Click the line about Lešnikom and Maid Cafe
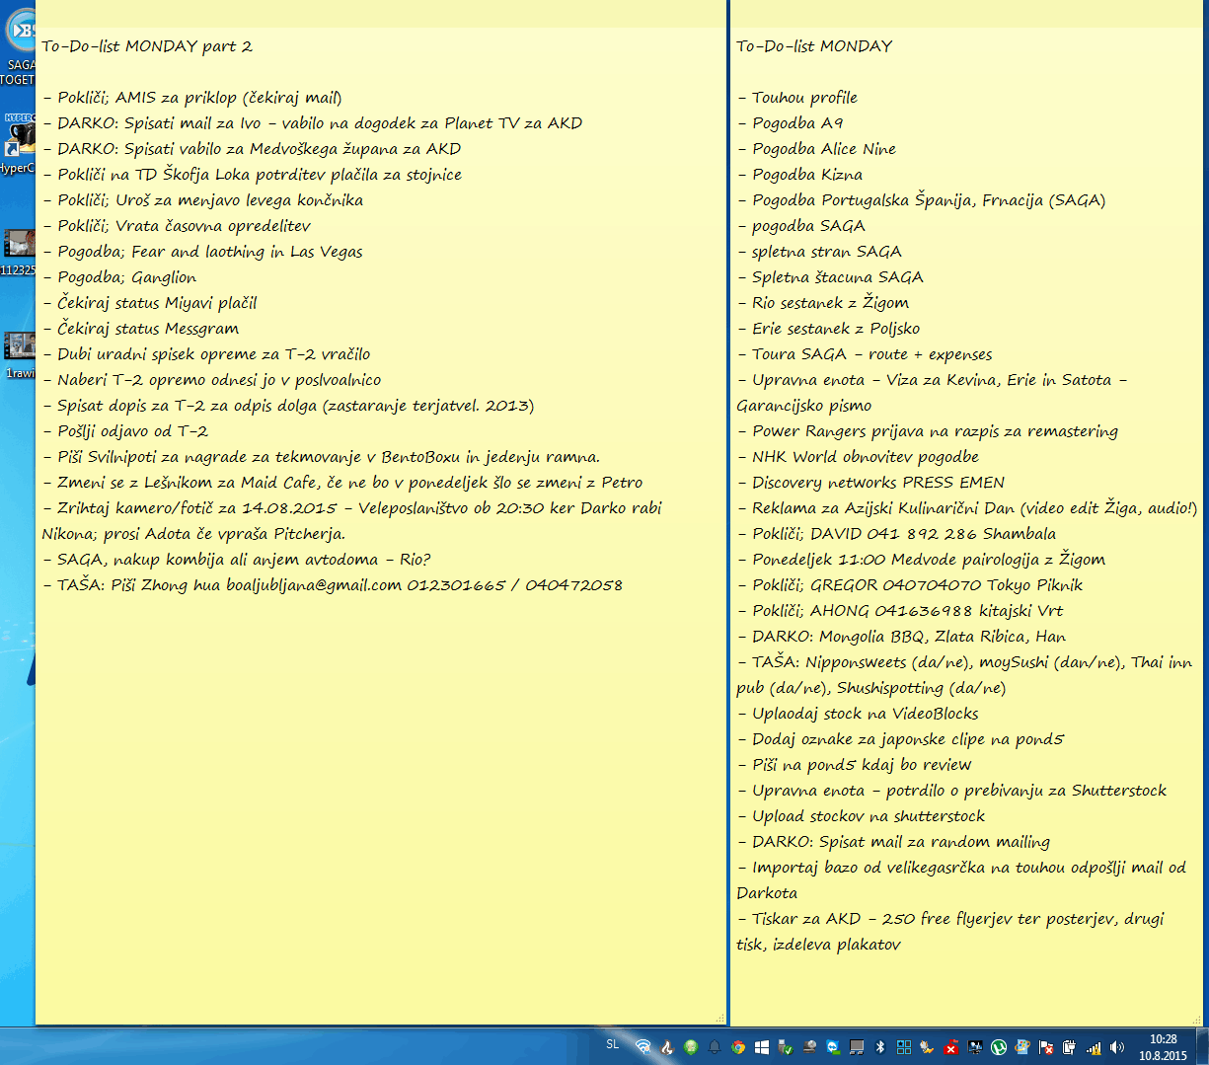This screenshot has height=1065, width=1209. point(342,483)
